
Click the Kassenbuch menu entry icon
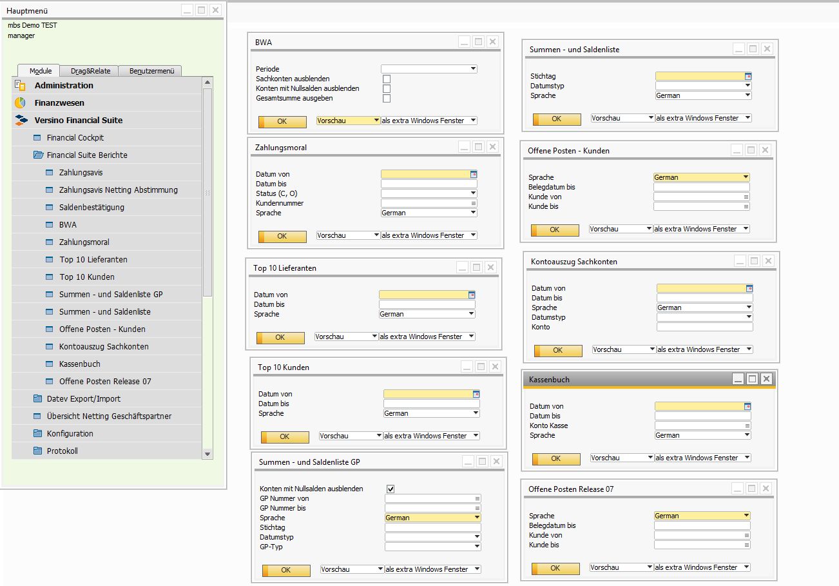[50, 364]
